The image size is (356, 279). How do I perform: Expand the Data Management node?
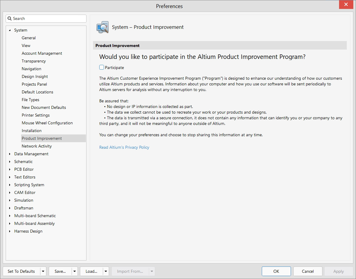coord(10,154)
